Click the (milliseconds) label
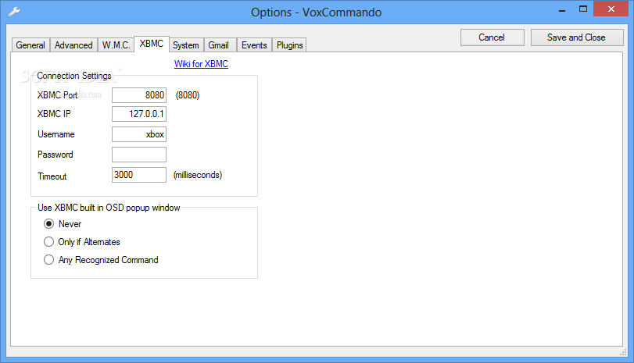 coord(198,175)
